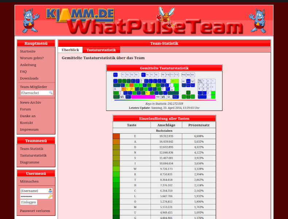
Task: Click the 'Keys in Statistik: 292.272.059' text
Action: tap(164, 104)
